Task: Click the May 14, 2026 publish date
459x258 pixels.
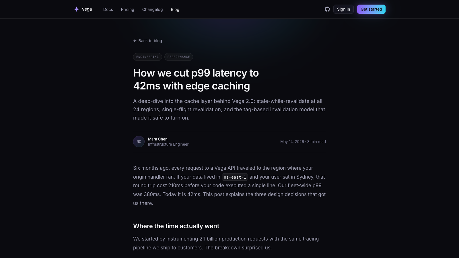Action: [x=292, y=142]
